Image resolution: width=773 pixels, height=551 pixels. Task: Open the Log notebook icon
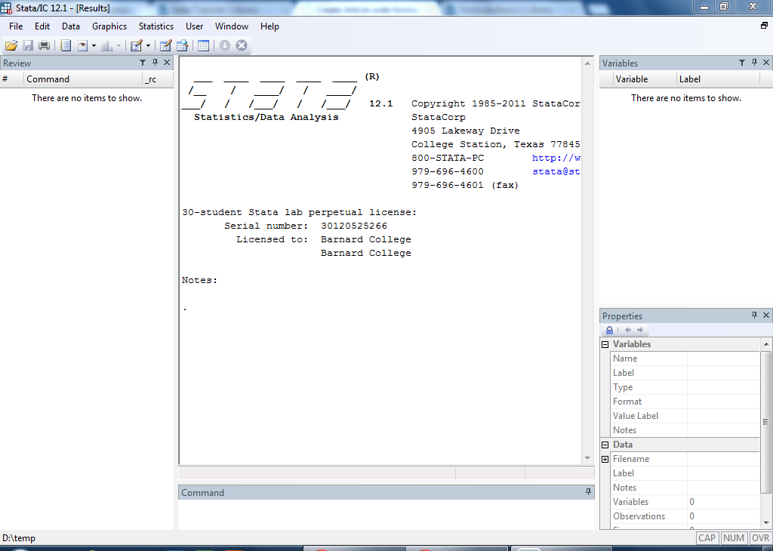(x=66, y=46)
